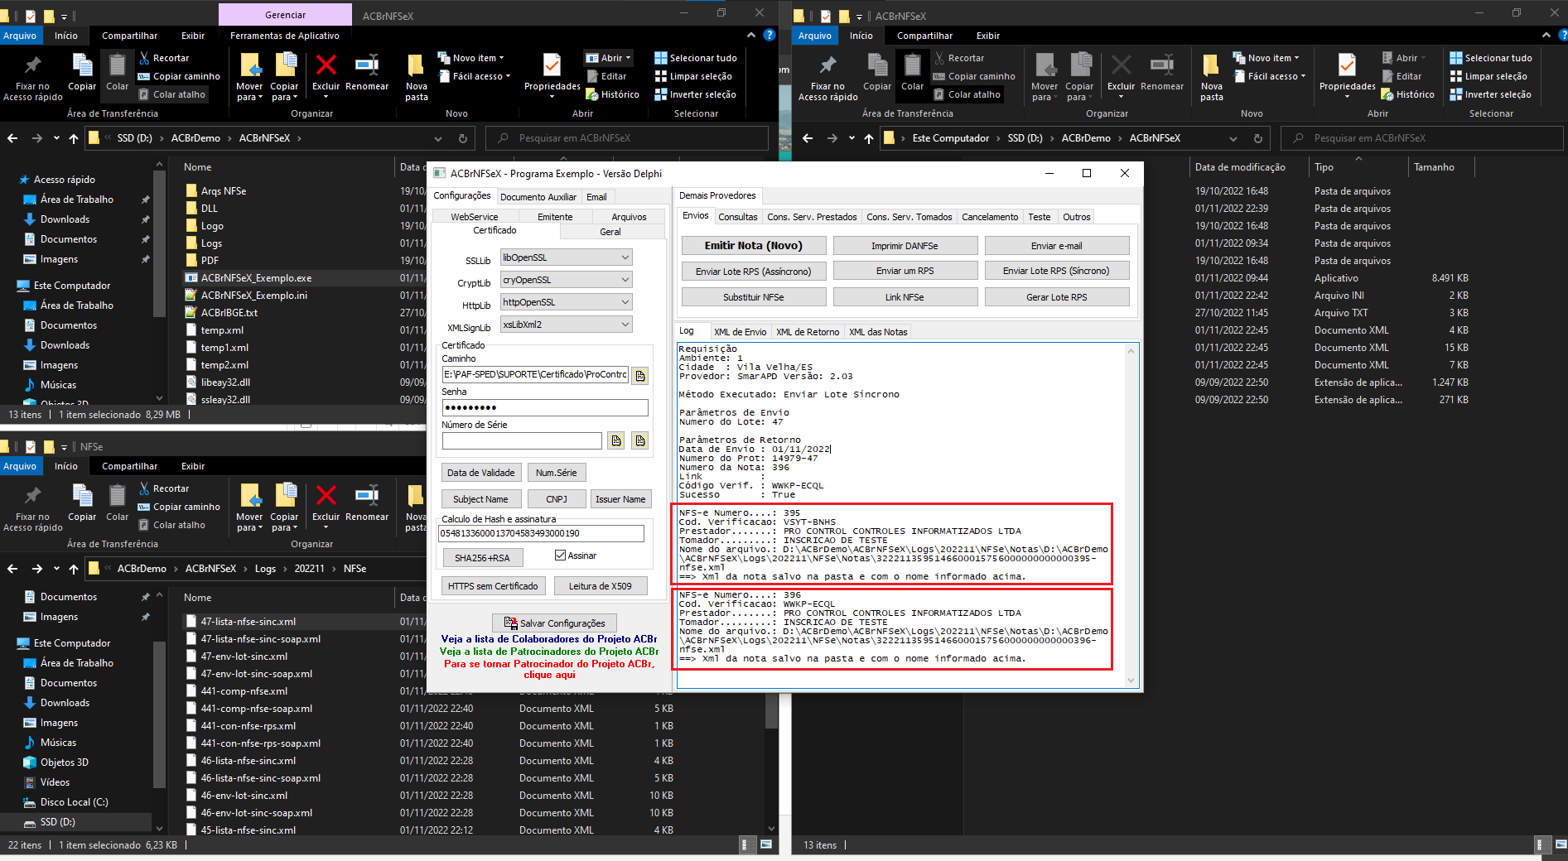Click Recortar scissors in bottom NFSe Explorer ribbon

click(x=145, y=488)
